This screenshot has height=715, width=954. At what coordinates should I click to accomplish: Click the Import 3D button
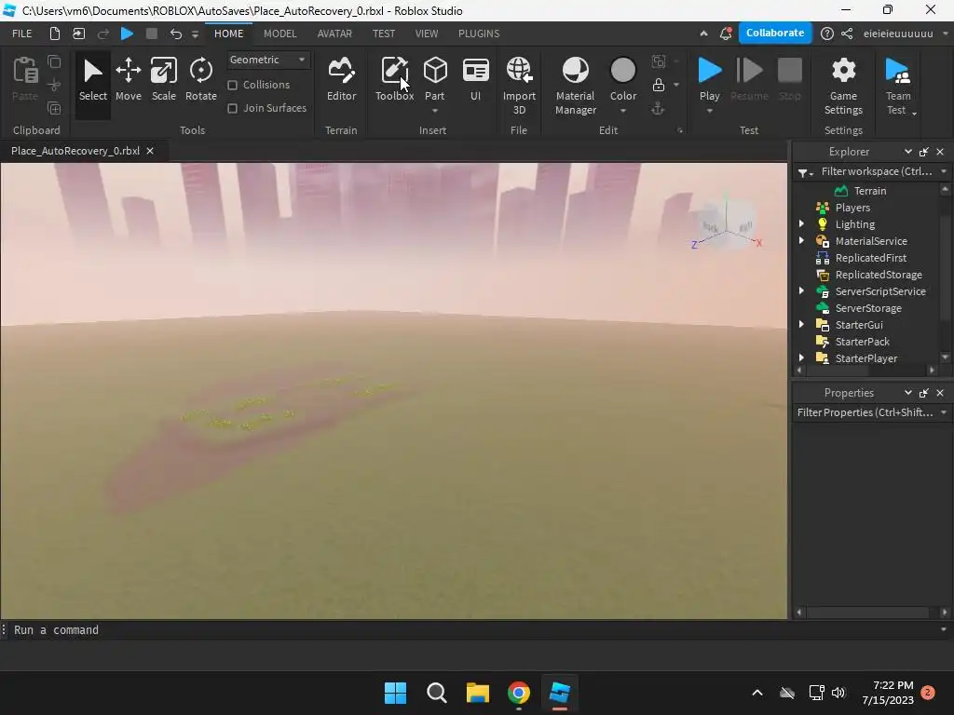point(519,85)
